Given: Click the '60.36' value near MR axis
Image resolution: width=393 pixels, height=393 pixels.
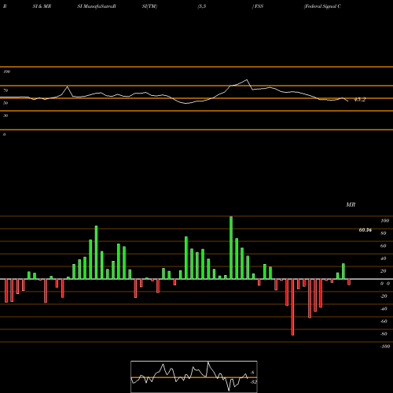Looking at the screenshot, I should [365, 230].
